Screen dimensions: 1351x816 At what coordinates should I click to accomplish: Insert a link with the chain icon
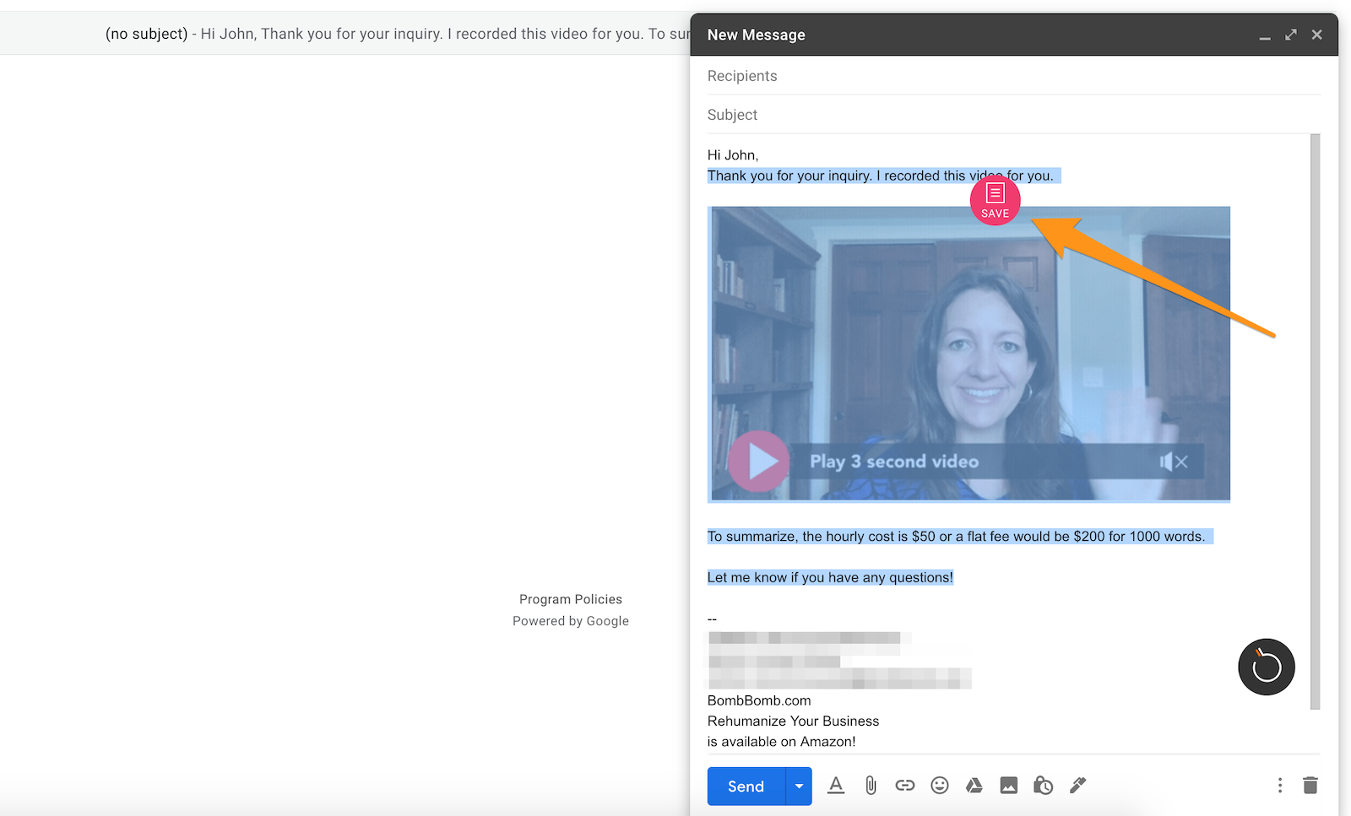(905, 786)
